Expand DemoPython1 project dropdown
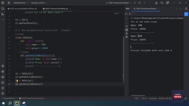The height and width of the screenshot is (106, 189). click(21, 3)
